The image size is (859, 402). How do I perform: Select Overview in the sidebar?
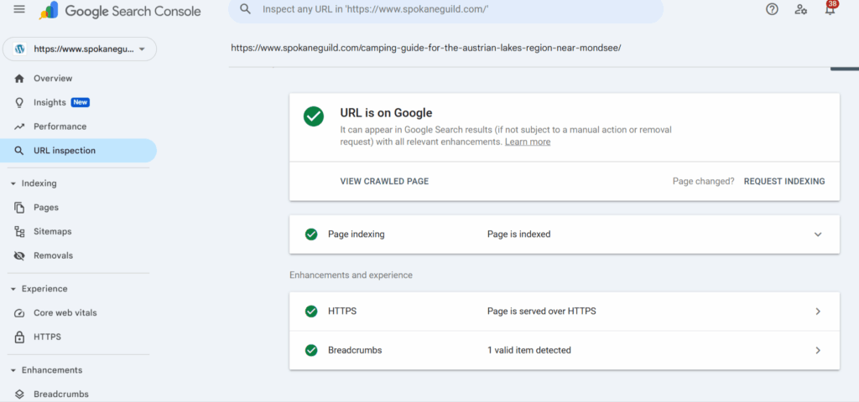click(53, 78)
